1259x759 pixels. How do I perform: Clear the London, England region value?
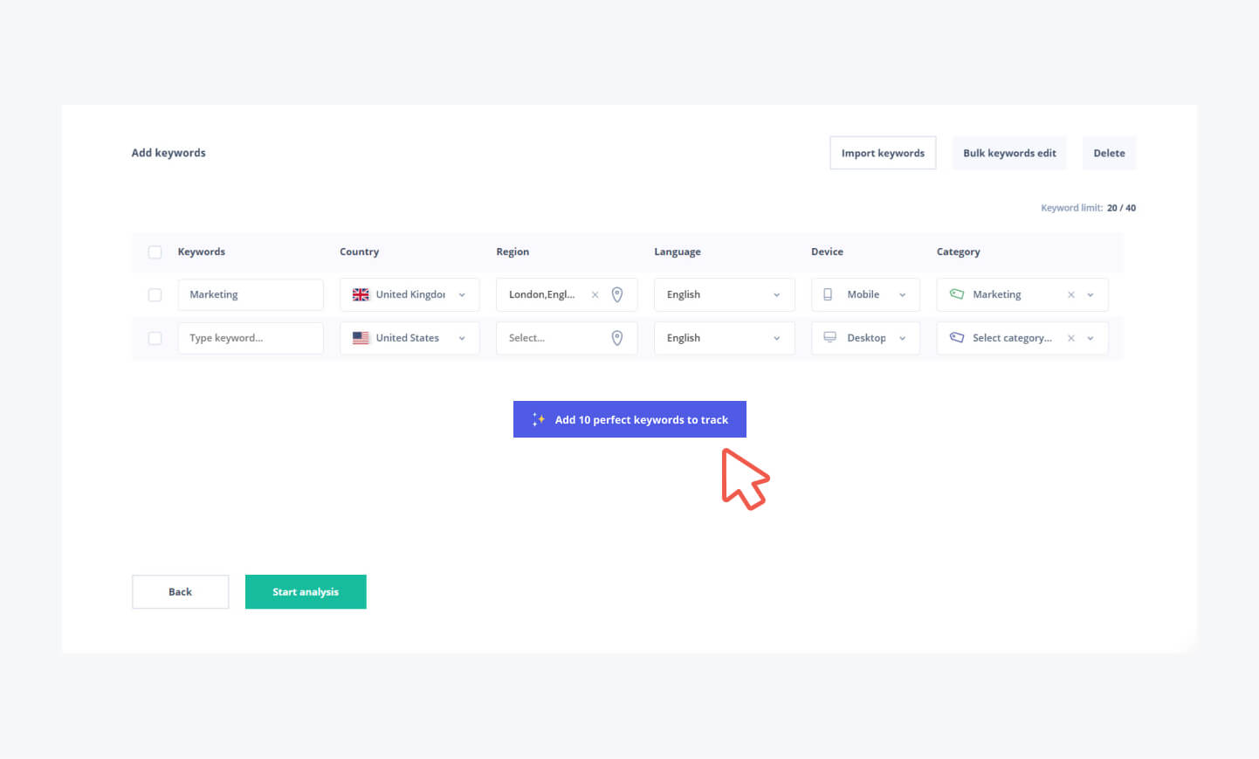[595, 295]
